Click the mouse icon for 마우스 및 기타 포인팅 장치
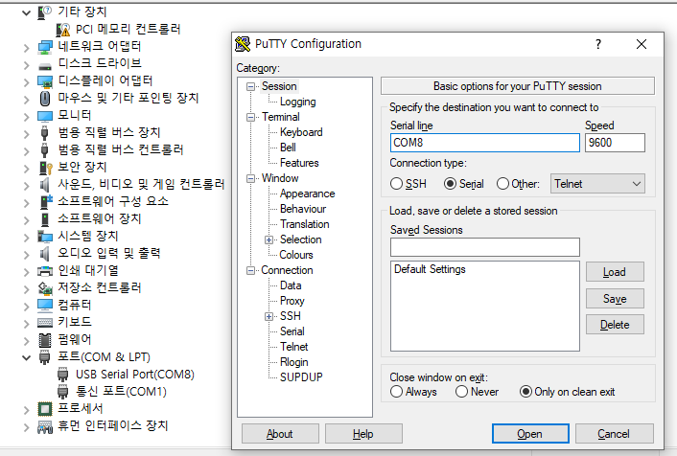The width and height of the screenshot is (677, 456). (x=45, y=99)
